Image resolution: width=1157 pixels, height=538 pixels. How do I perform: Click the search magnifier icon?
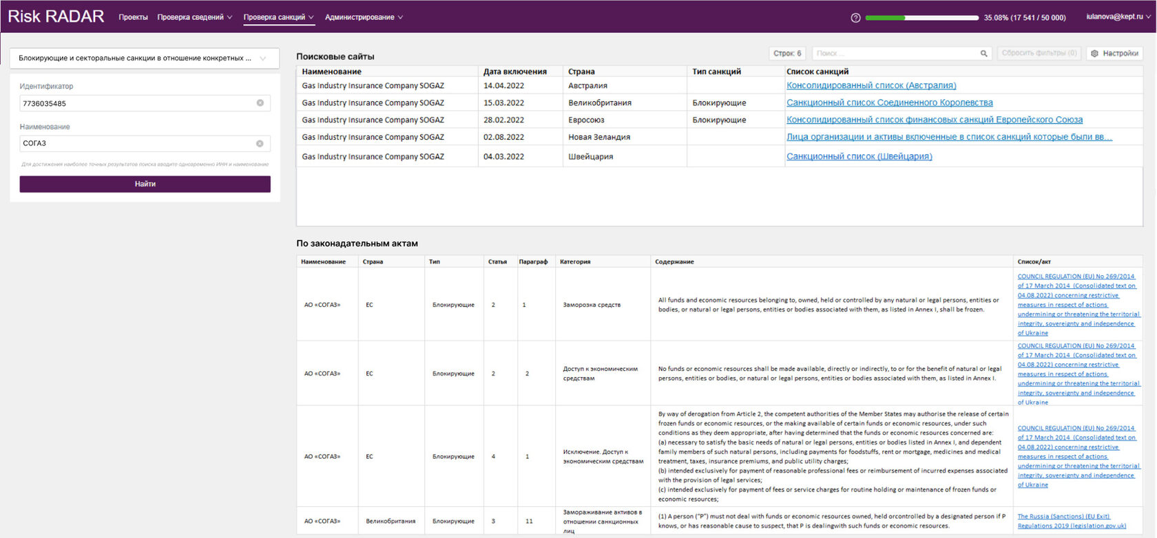pos(983,54)
